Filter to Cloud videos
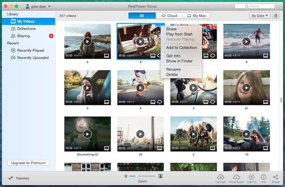 tap(169, 16)
